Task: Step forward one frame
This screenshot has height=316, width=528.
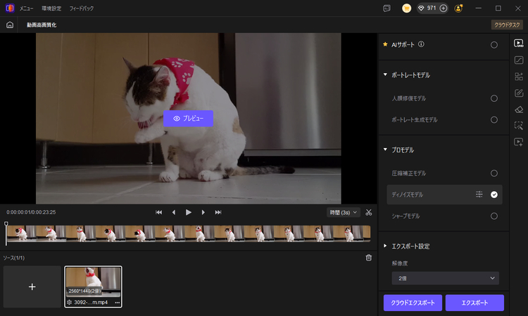Action: point(203,212)
